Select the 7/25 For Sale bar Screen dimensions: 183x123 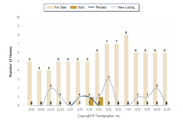[126, 70]
